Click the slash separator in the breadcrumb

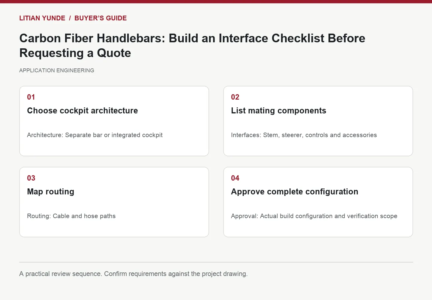point(70,18)
